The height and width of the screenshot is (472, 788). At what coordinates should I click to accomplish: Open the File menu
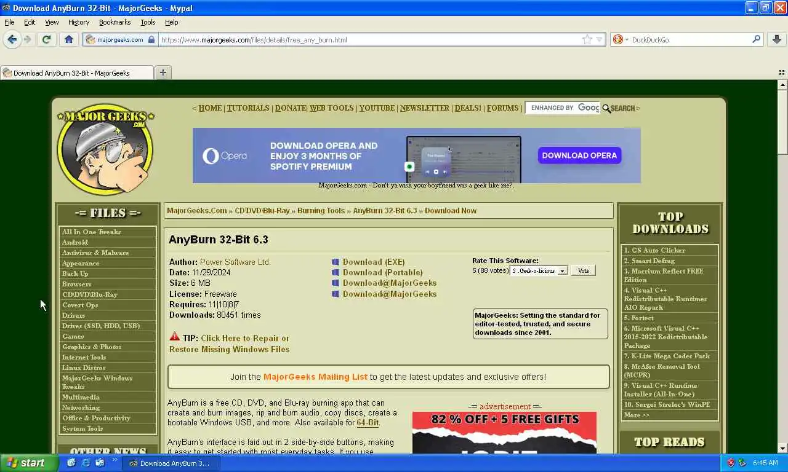point(9,22)
